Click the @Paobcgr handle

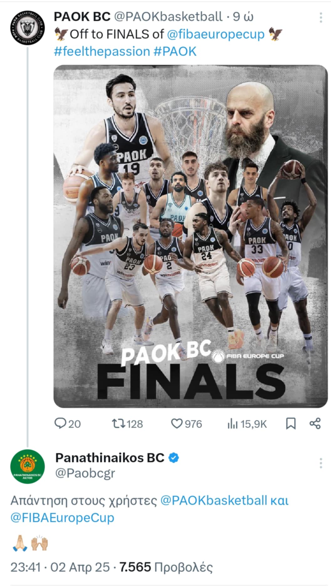85,473
